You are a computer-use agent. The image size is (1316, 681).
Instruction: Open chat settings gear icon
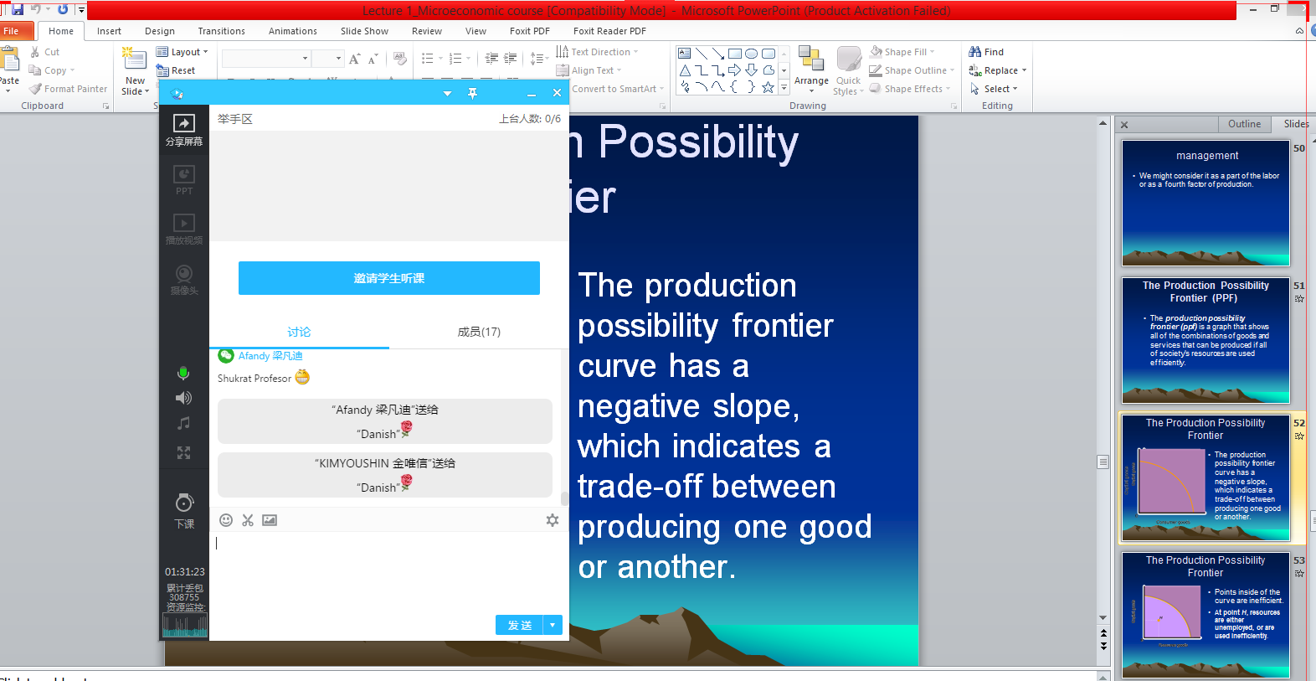[x=553, y=520]
